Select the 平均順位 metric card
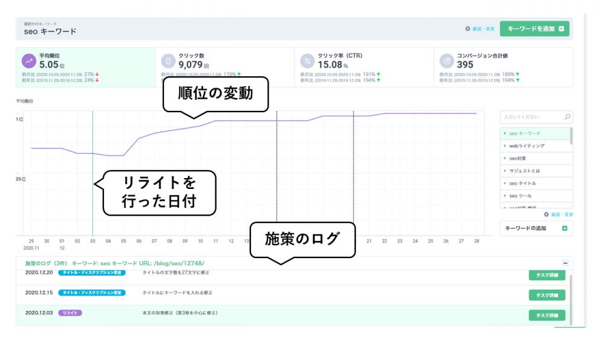 point(86,68)
